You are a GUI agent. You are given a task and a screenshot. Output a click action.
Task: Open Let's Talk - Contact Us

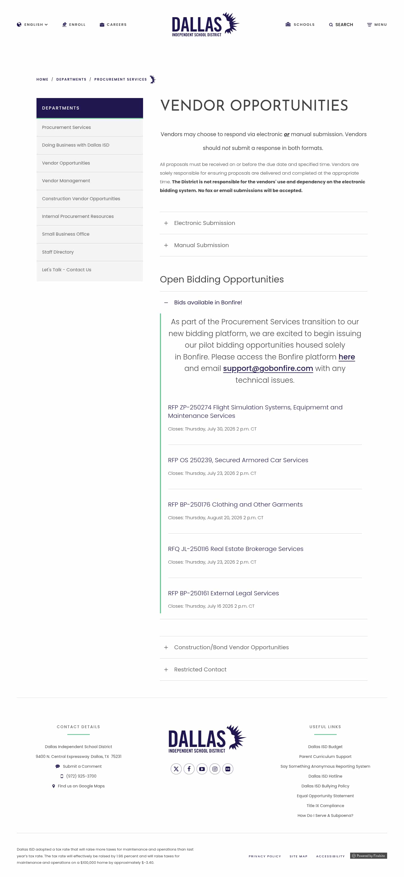pos(89,270)
